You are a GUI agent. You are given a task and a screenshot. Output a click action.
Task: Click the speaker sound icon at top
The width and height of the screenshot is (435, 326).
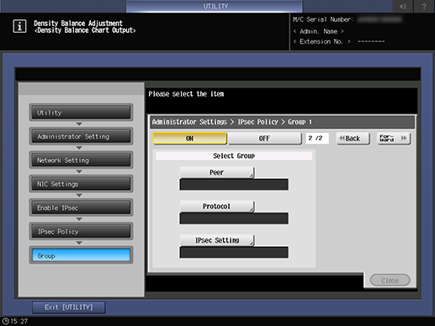pos(403,6)
